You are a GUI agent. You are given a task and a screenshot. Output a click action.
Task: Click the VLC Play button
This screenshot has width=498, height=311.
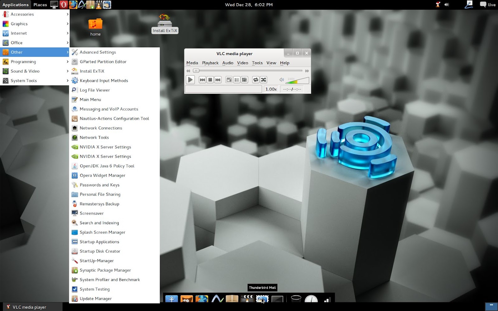click(x=190, y=80)
